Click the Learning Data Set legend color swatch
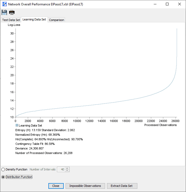The image size is (186, 192). coord(17,125)
